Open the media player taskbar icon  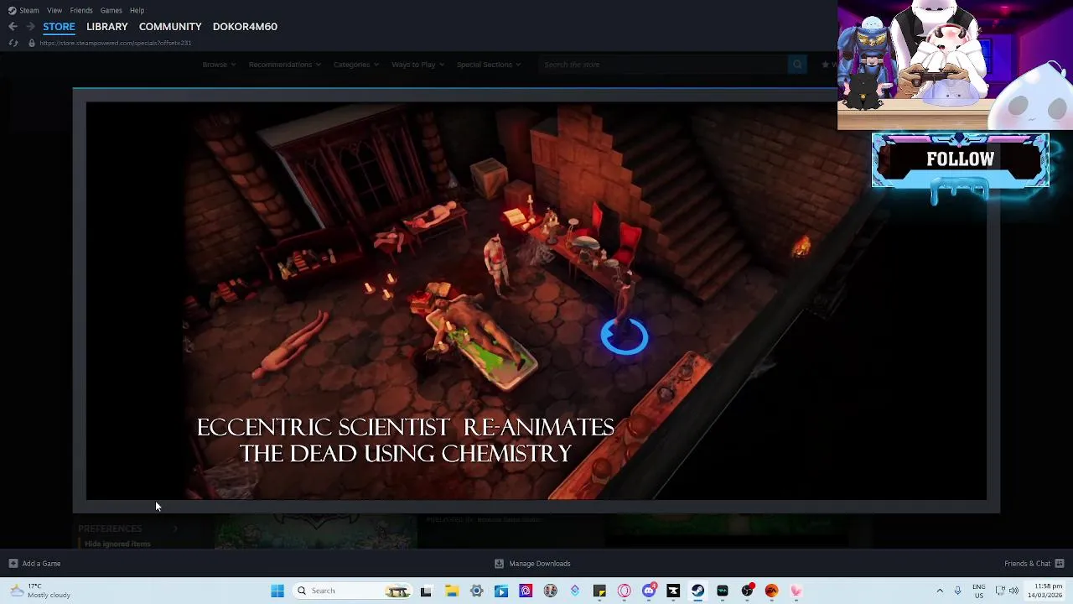coord(501,591)
